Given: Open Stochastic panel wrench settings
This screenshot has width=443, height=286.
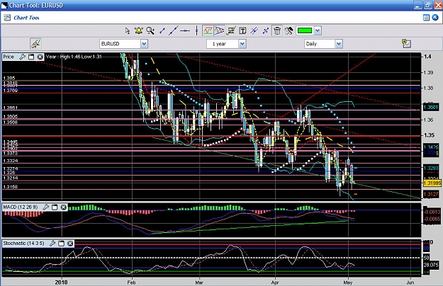Looking at the screenshot, I should 52,244.
